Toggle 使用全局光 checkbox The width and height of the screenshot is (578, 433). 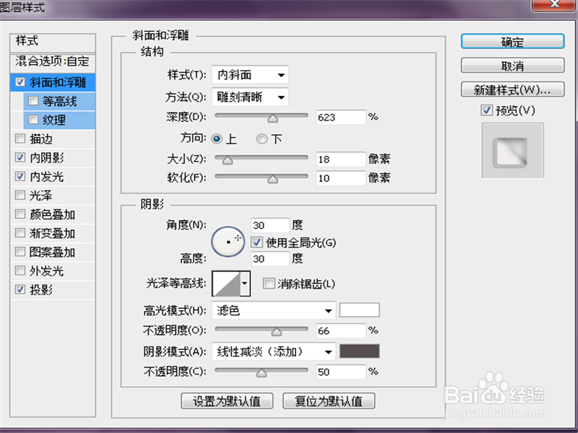pos(256,242)
